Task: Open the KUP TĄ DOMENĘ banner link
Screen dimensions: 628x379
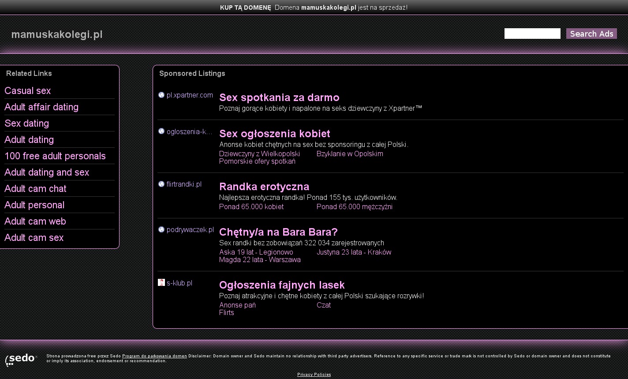Action: [x=245, y=8]
